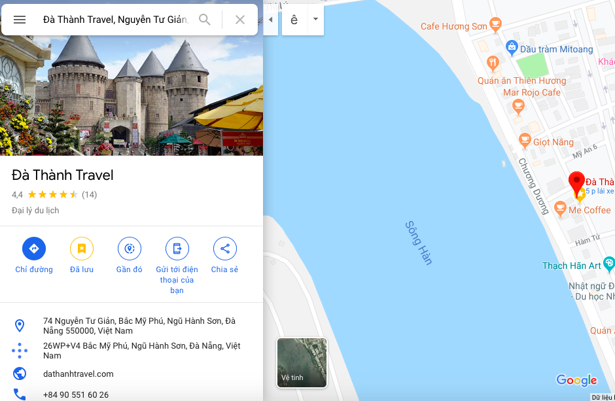Toggle the Đã lưu saved bookmark icon
This screenshot has height=401, width=615.
coord(82,249)
